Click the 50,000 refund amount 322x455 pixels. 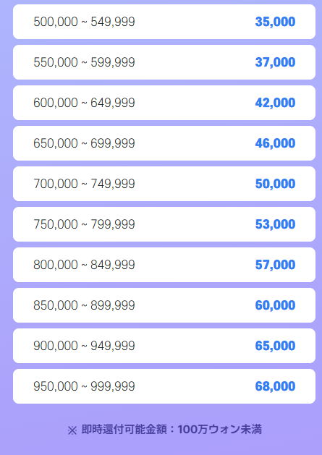click(275, 184)
